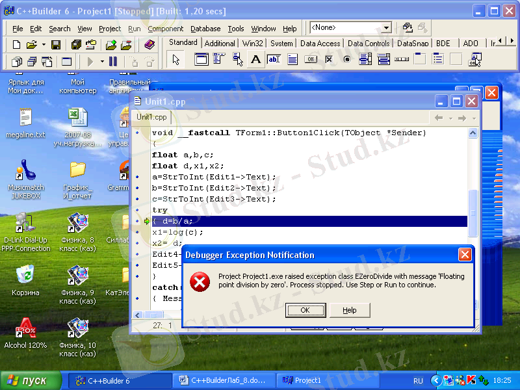Image resolution: width=520 pixels, height=390 pixels.
Task: Click the editor back navigation arrow
Action: click(439, 118)
